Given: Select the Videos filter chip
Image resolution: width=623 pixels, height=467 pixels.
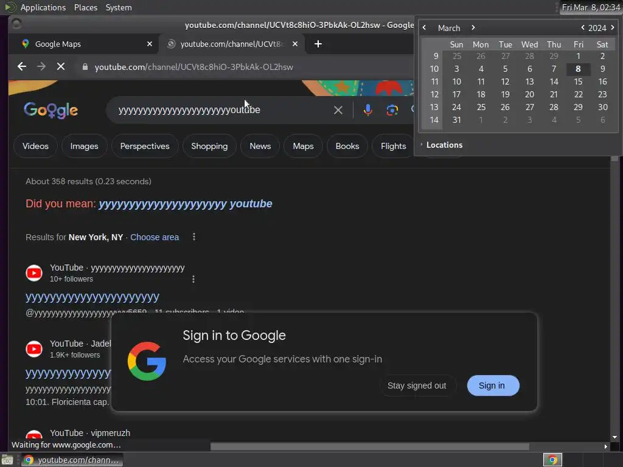Looking at the screenshot, I should point(35,146).
